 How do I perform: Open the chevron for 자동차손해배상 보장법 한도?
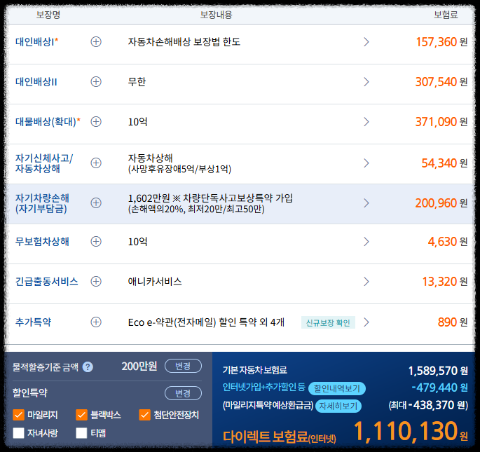pyautogui.click(x=366, y=41)
